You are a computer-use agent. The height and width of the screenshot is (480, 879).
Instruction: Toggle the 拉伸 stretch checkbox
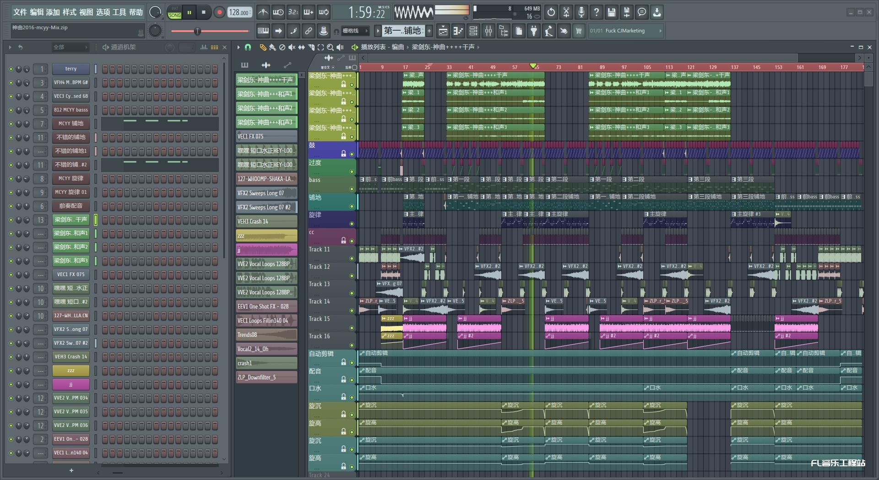(x=354, y=67)
